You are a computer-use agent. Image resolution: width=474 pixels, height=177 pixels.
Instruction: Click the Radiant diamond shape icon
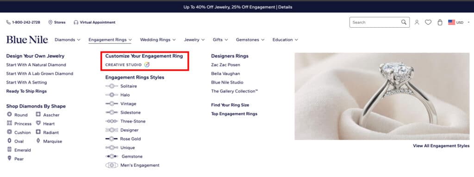pos(38,132)
